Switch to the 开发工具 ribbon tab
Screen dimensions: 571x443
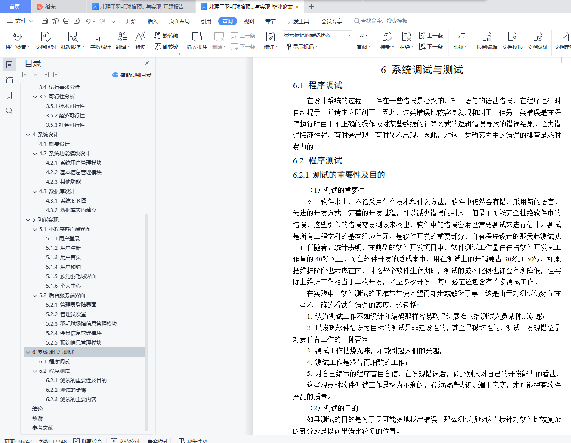pos(299,21)
